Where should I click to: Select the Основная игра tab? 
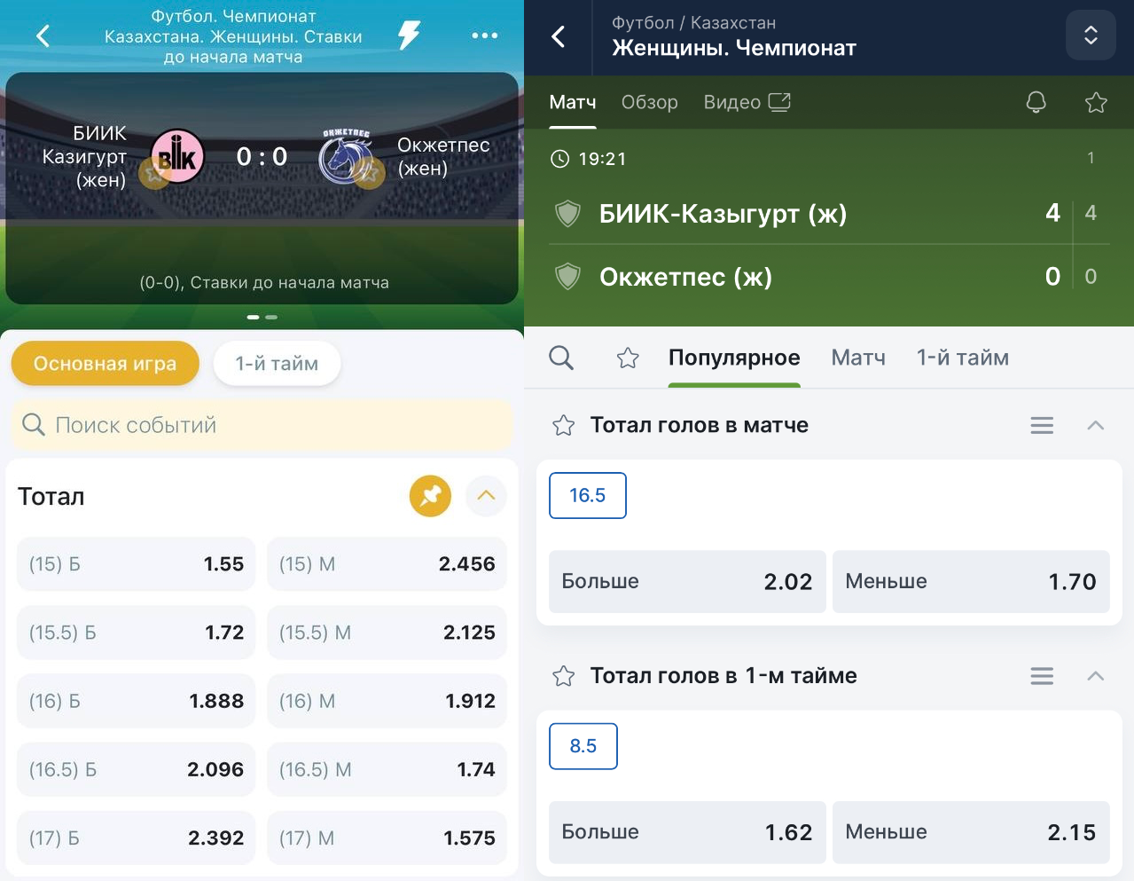tap(105, 364)
